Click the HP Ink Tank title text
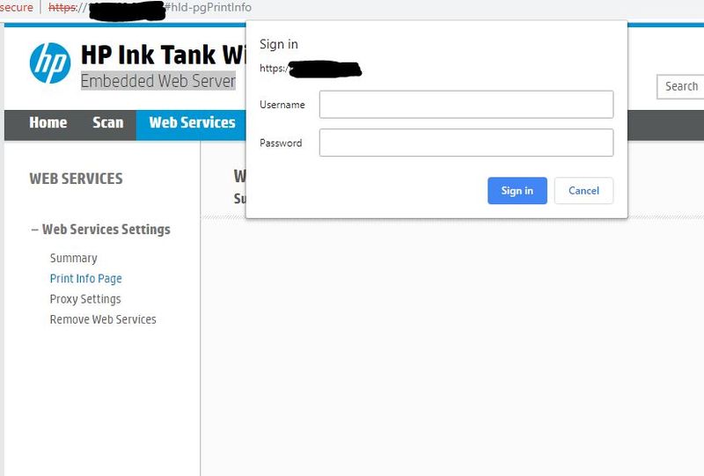The width and height of the screenshot is (704, 476). 164,55
